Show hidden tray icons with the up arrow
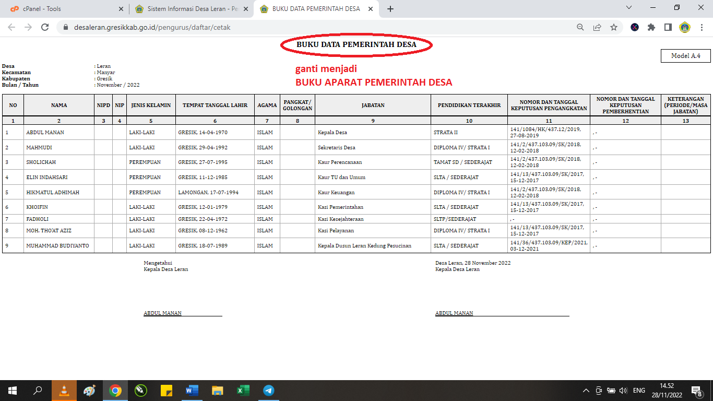Screen dimensions: 713x401 [586, 390]
